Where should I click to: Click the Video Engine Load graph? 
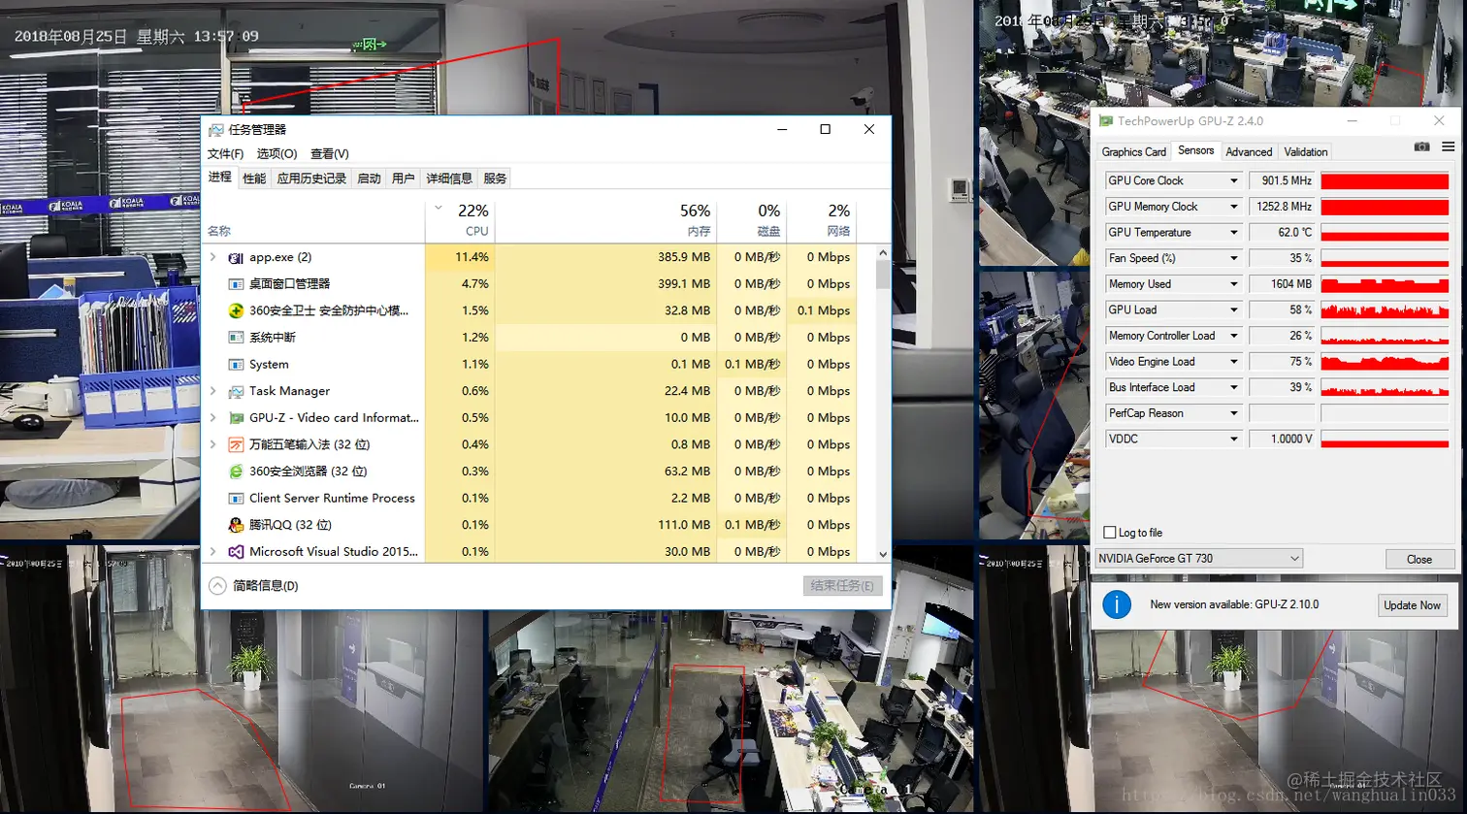tap(1385, 362)
